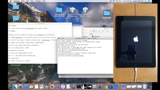160x90 pixels.
Task: Click the Terminal window title bar text
Action: coord(86,38)
